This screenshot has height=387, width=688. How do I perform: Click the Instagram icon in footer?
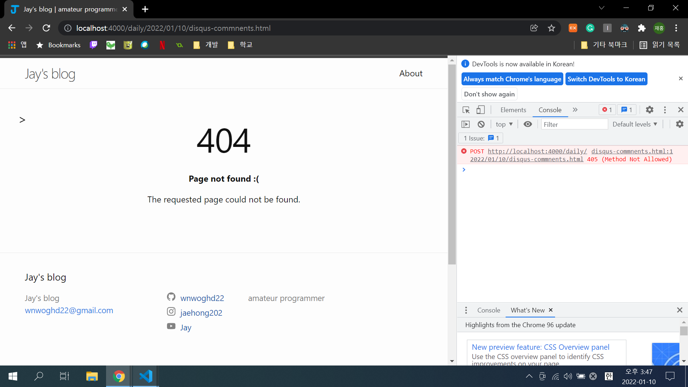click(x=171, y=311)
